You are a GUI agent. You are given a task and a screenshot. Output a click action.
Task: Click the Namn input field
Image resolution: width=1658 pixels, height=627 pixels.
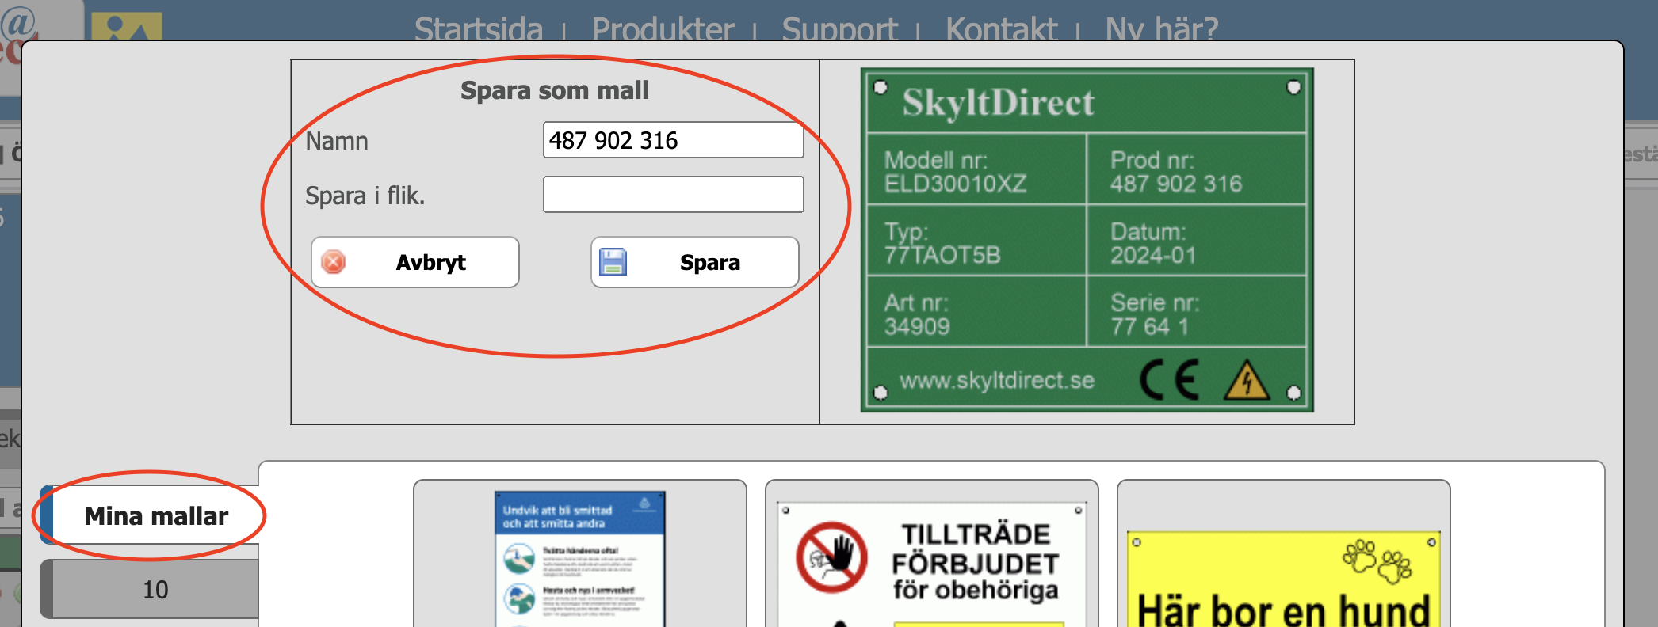(x=673, y=140)
